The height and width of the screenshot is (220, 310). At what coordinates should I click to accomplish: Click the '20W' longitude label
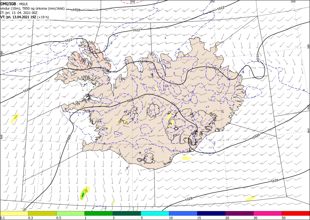132,2
